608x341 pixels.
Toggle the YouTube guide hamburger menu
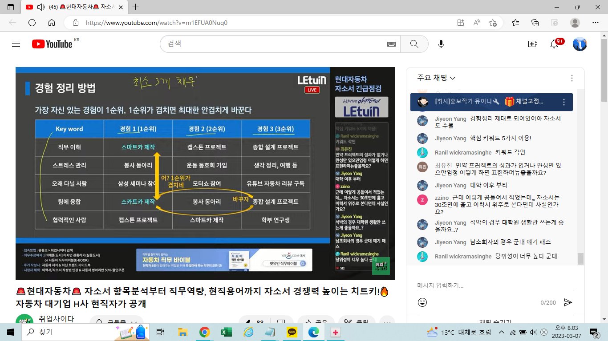[x=16, y=44]
